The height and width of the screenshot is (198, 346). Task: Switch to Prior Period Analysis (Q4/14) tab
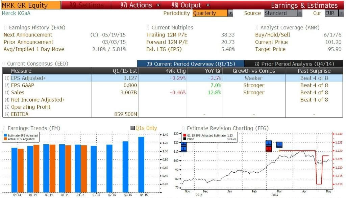tap(294, 64)
